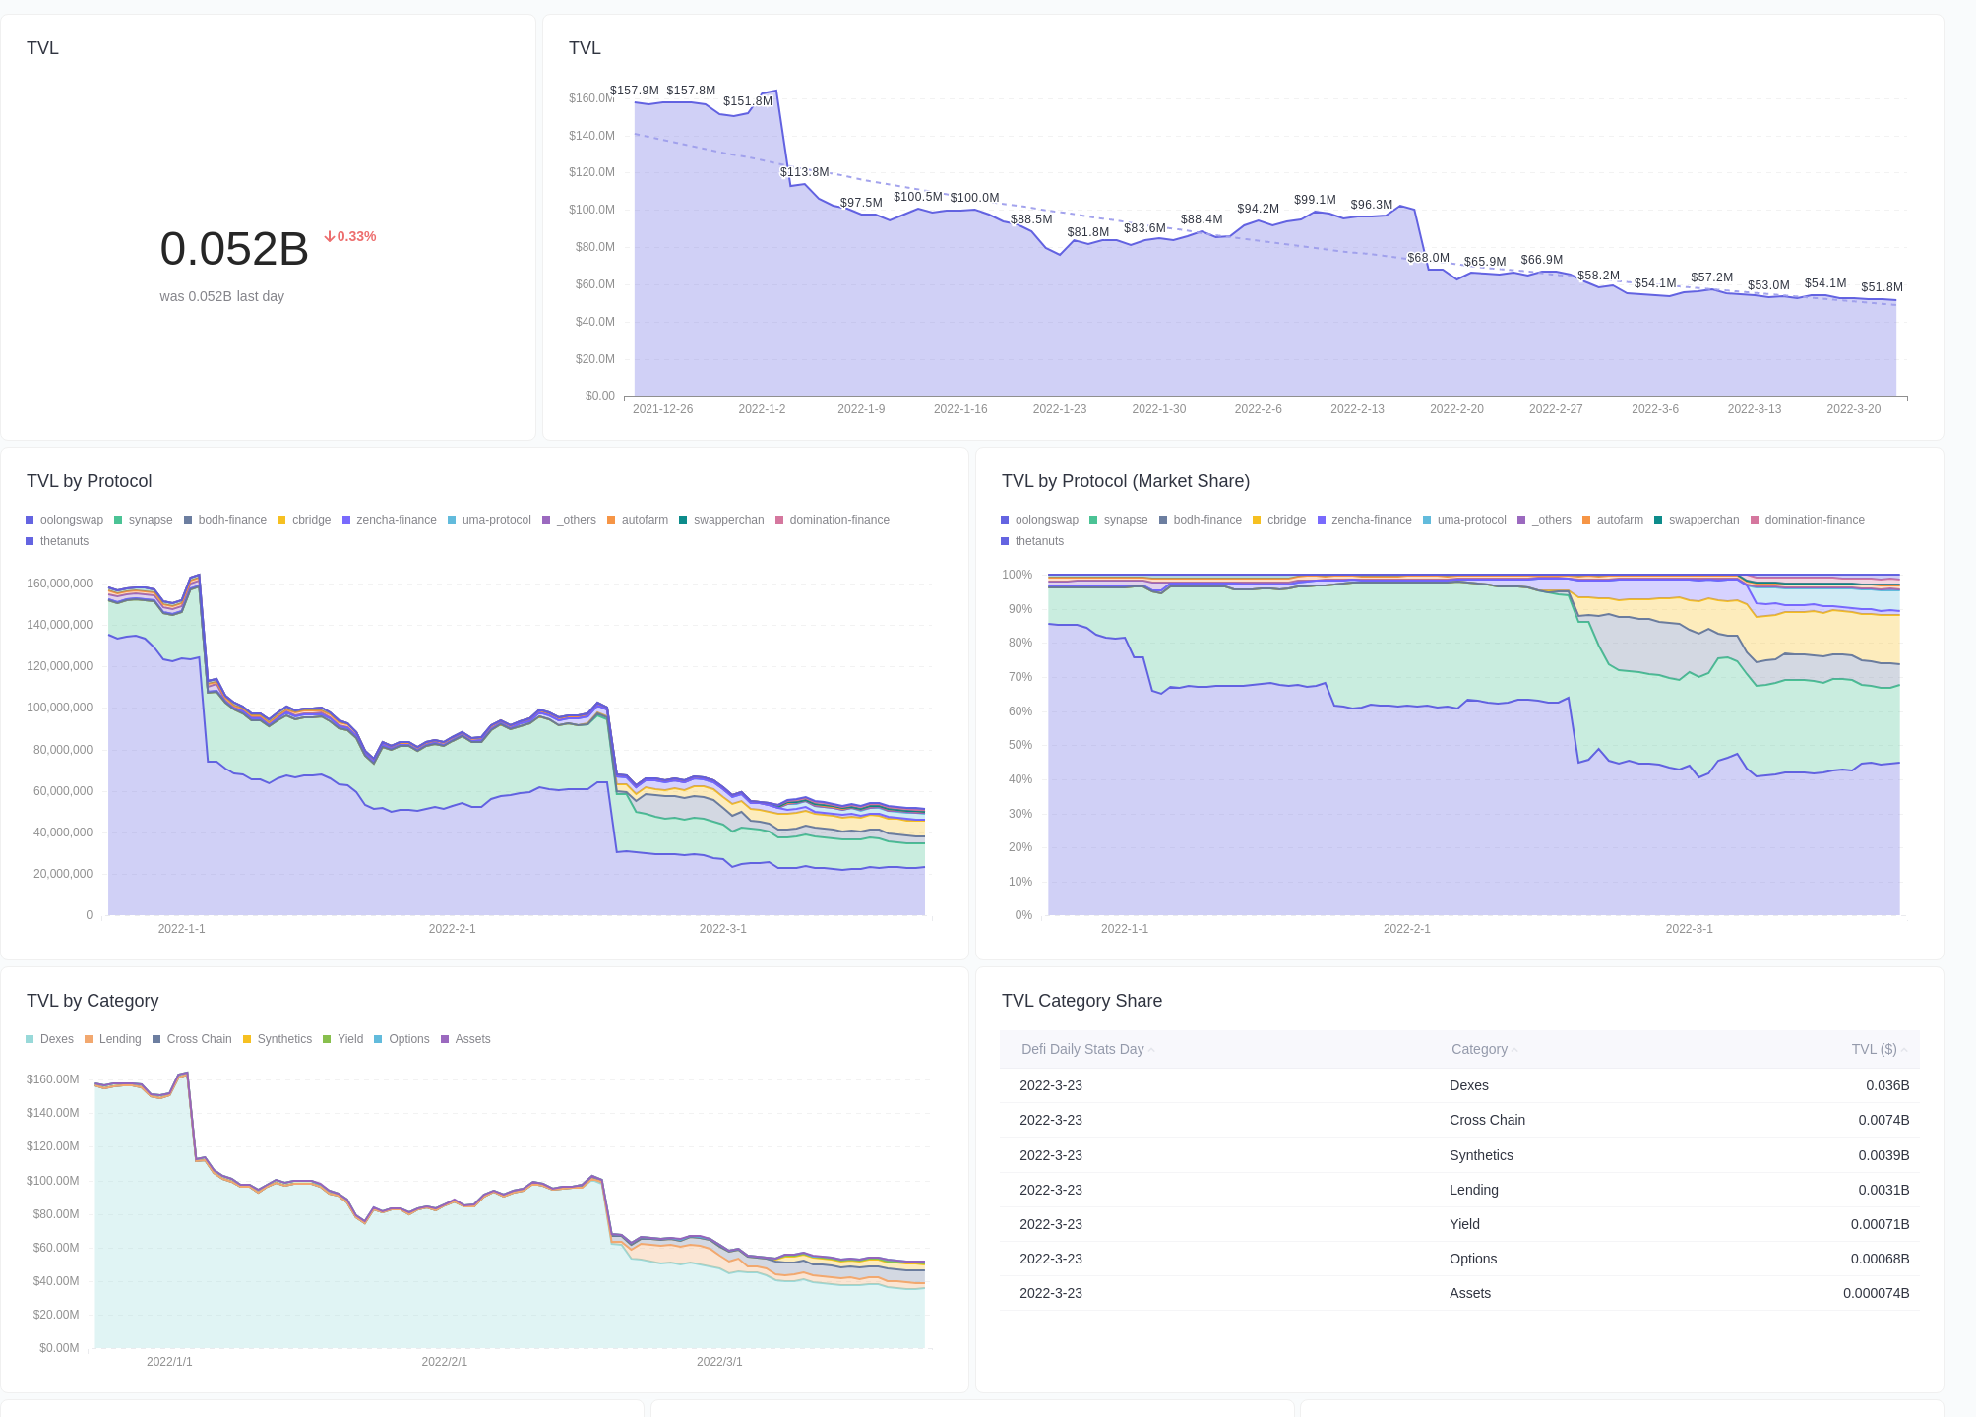
Task: Hide the Synthetics series in TVL by Category
Action: pos(249,1038)
